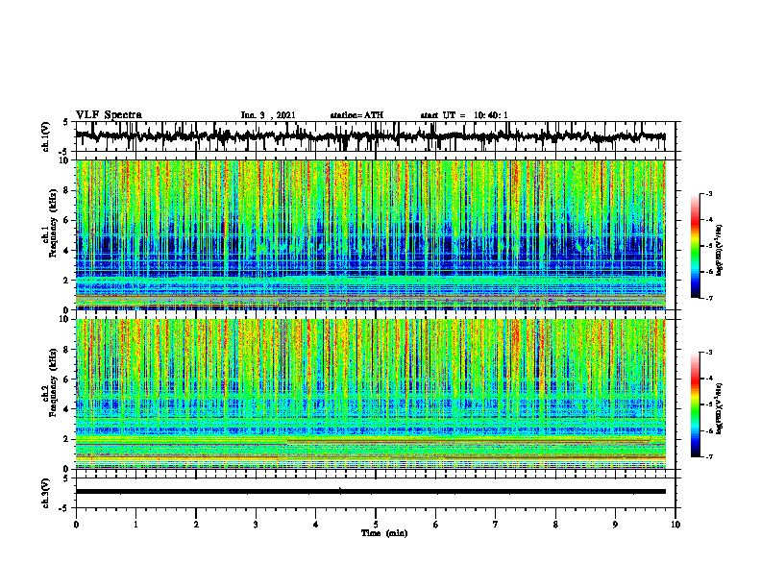761x588 pixels.
Task: Click time axis tick label "3"
Action: coord(256,525)
